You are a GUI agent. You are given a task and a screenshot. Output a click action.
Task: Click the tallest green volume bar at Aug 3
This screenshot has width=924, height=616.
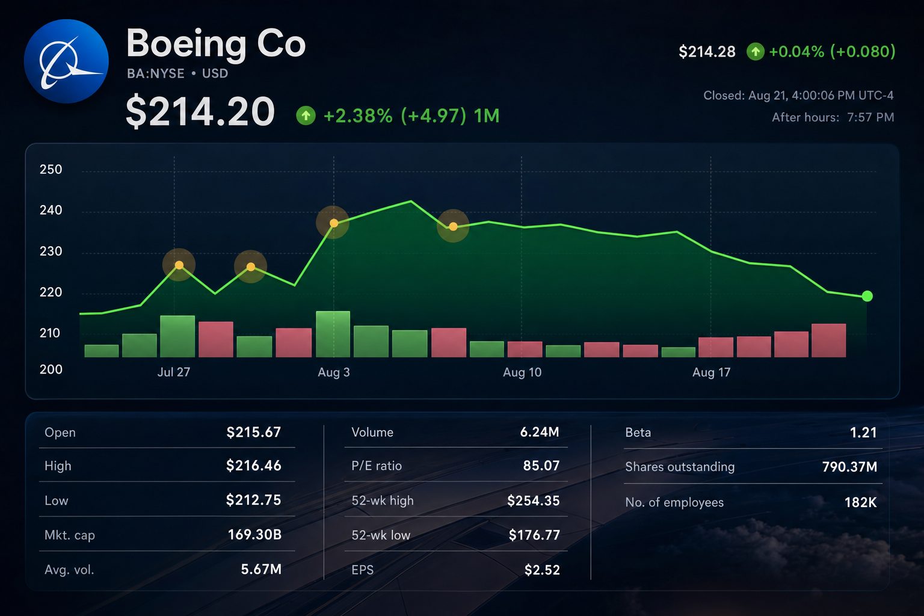(333, 334)
